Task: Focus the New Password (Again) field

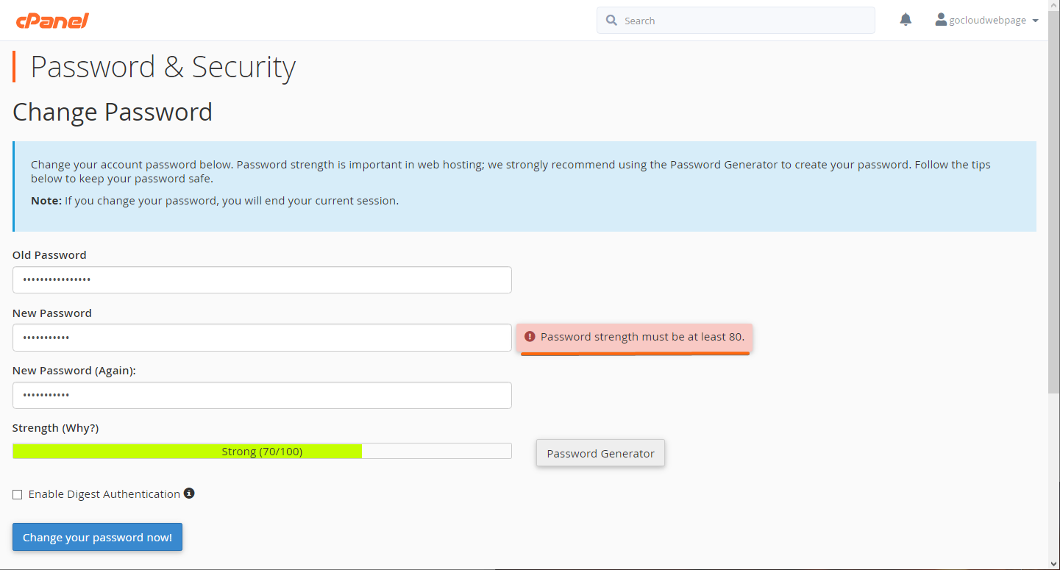Action: [x=262, y=395]
